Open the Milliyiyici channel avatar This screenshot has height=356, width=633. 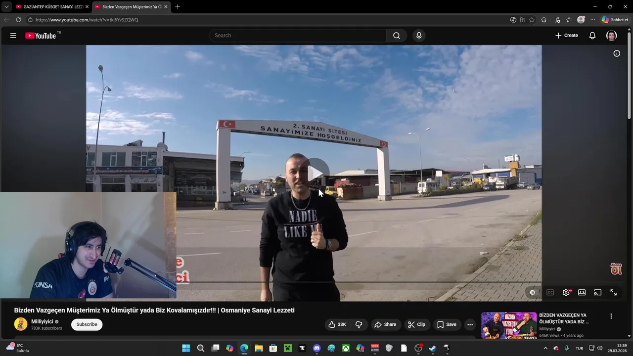click(21, 324)
